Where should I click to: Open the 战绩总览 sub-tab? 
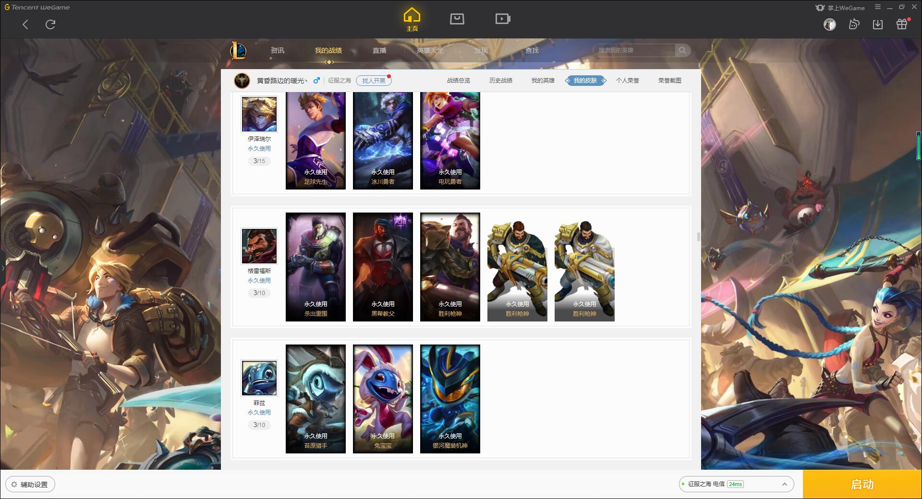(x=459, y=81)
